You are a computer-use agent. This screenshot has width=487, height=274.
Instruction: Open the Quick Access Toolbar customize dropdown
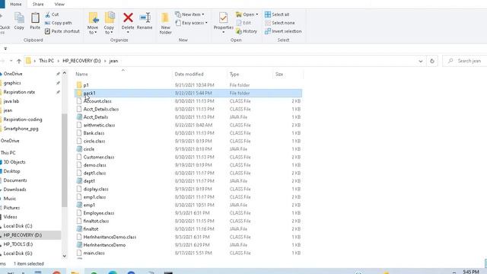coord(5,49)
